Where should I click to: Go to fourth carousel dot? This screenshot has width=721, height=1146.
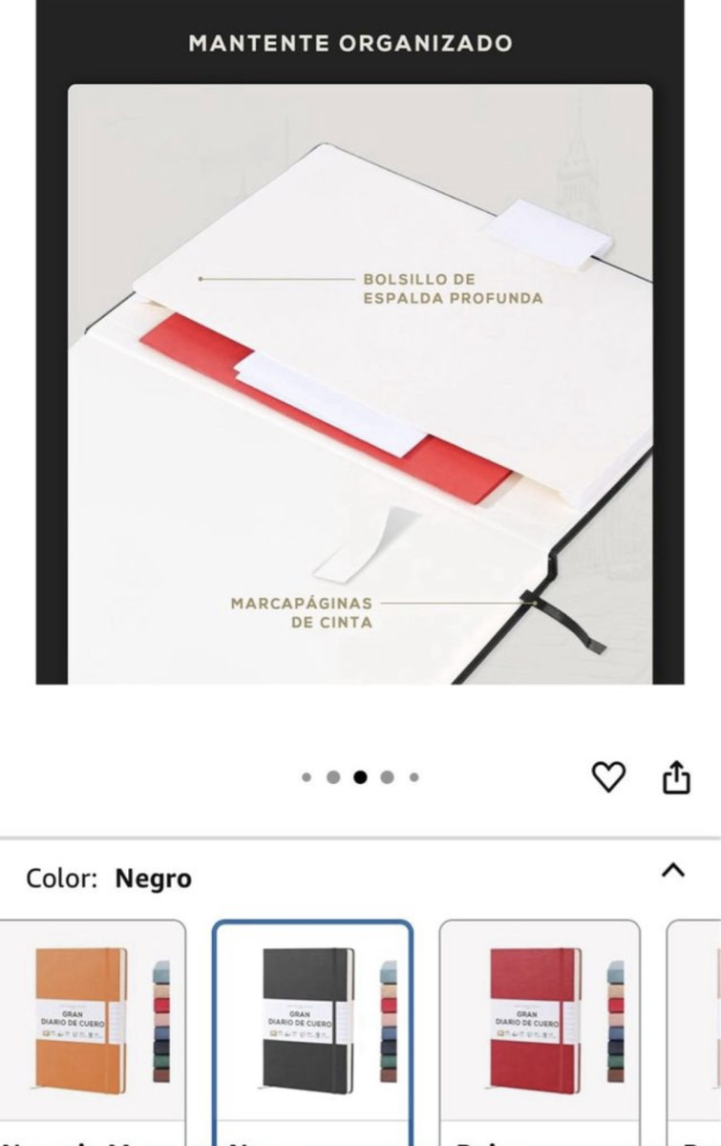pyautogui.click(x=387, y=777)
